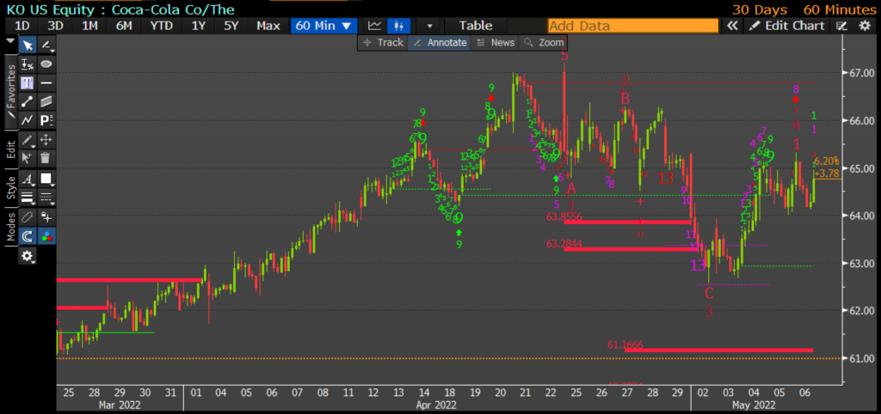The height and width of the screenshot is (414, 881).
Task: Open the chart type dropdown arrow
Action: point(430,26)
